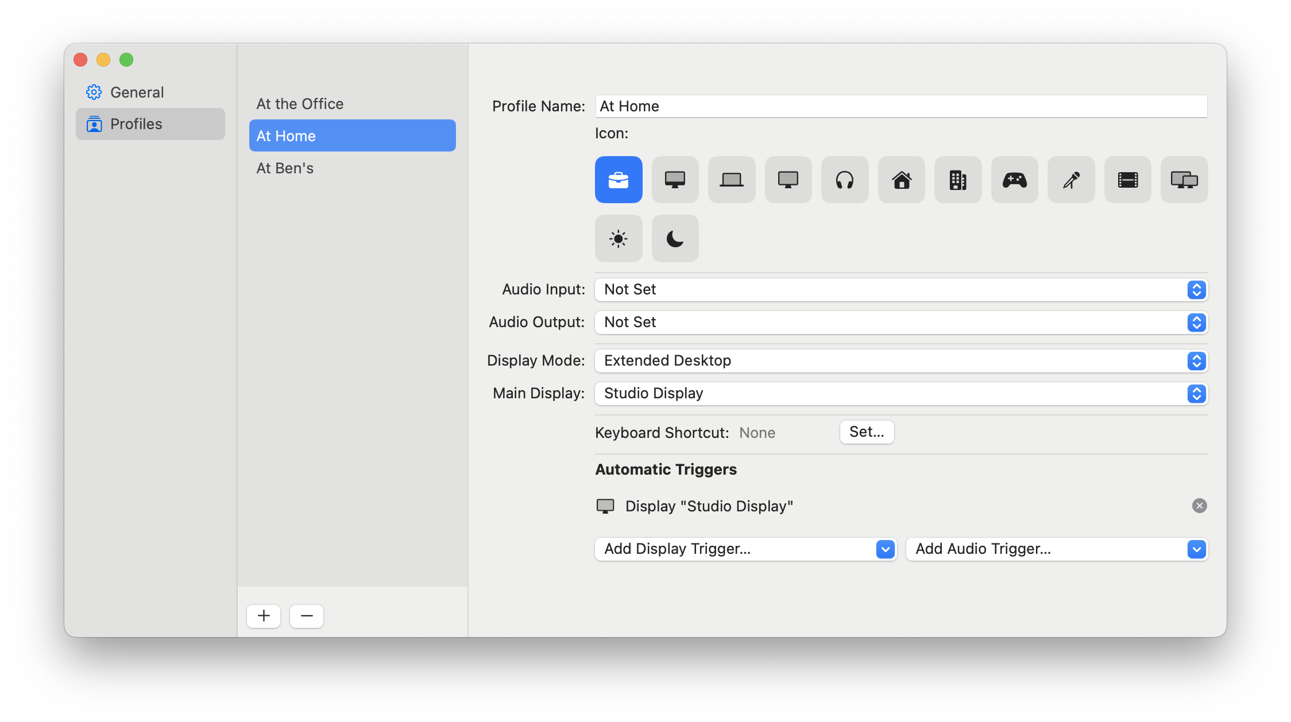Image resolution: width=1291 pixels, height=722 pixels.
Task: Set a keyboard shortcut for this profile
Action: (867, 432)
